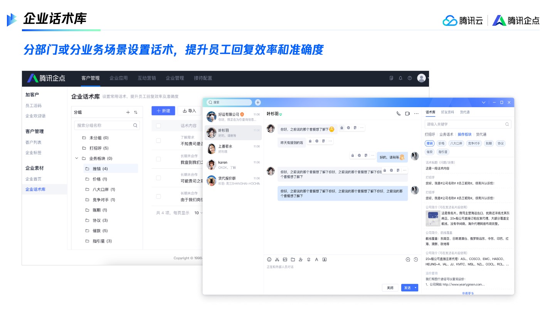
Task: Click the 搜索分组名称 input field
Action: pos(107,125)
